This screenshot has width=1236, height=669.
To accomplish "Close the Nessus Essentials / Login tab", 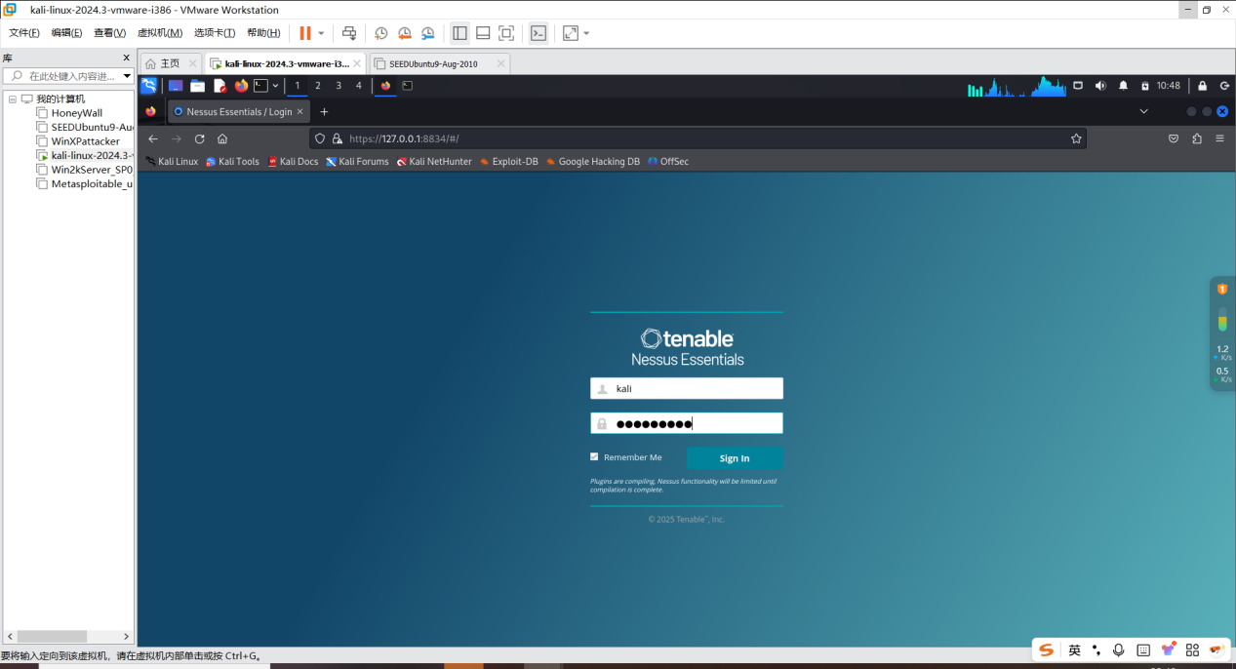I will (x=301, y=111).
